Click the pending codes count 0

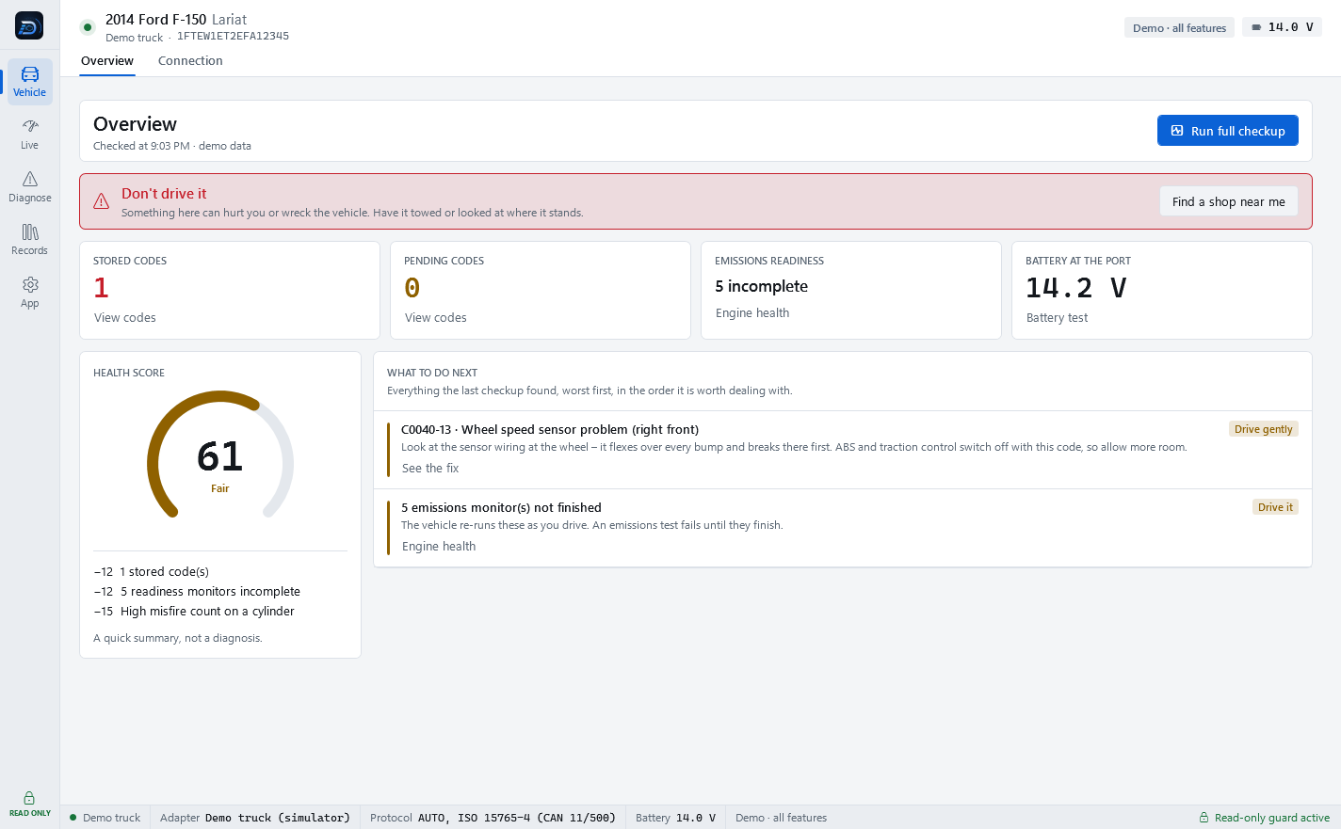[412, 288]
